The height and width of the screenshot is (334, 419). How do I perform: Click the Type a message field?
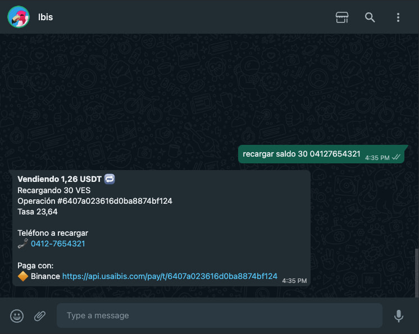tap(220, 315)
